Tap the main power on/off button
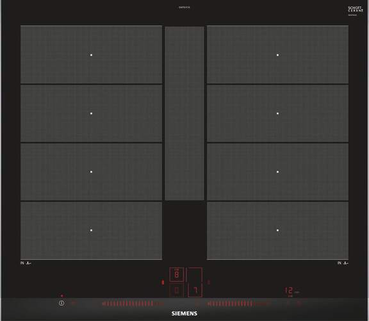Image resolution: width=369 pixels, height=321 pixels. pos(61,303)
